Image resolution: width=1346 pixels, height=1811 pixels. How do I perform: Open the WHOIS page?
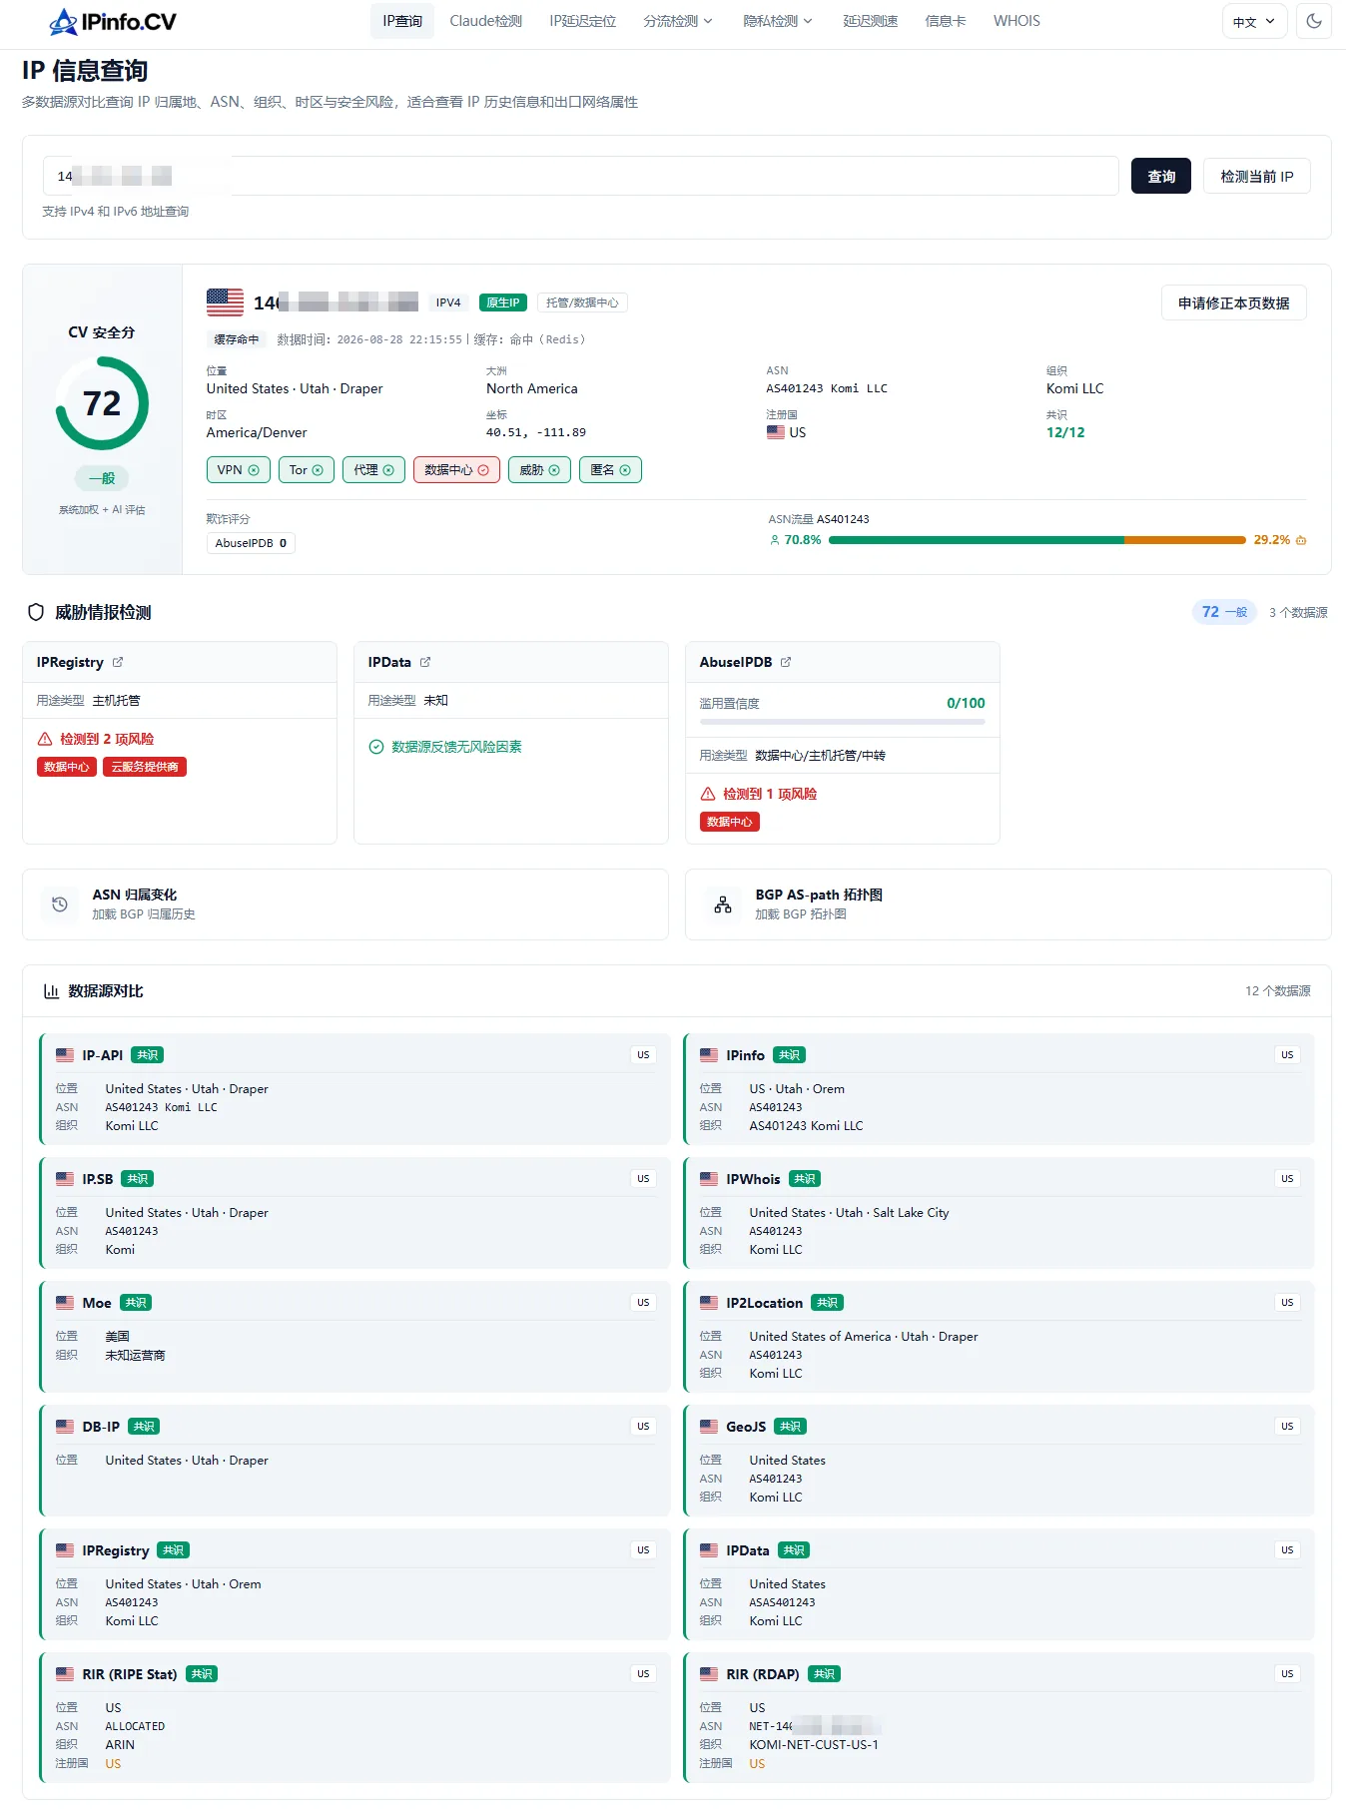[x=1016, y=21]
